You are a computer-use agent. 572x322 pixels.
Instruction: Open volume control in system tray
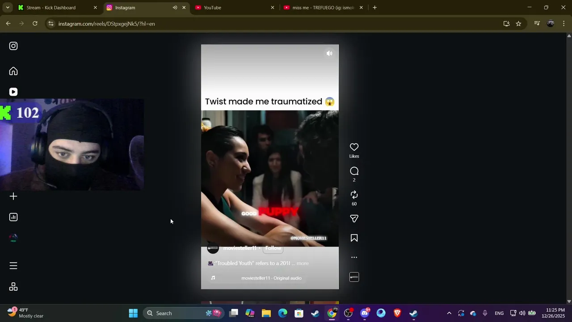click(x=522, y=313)
